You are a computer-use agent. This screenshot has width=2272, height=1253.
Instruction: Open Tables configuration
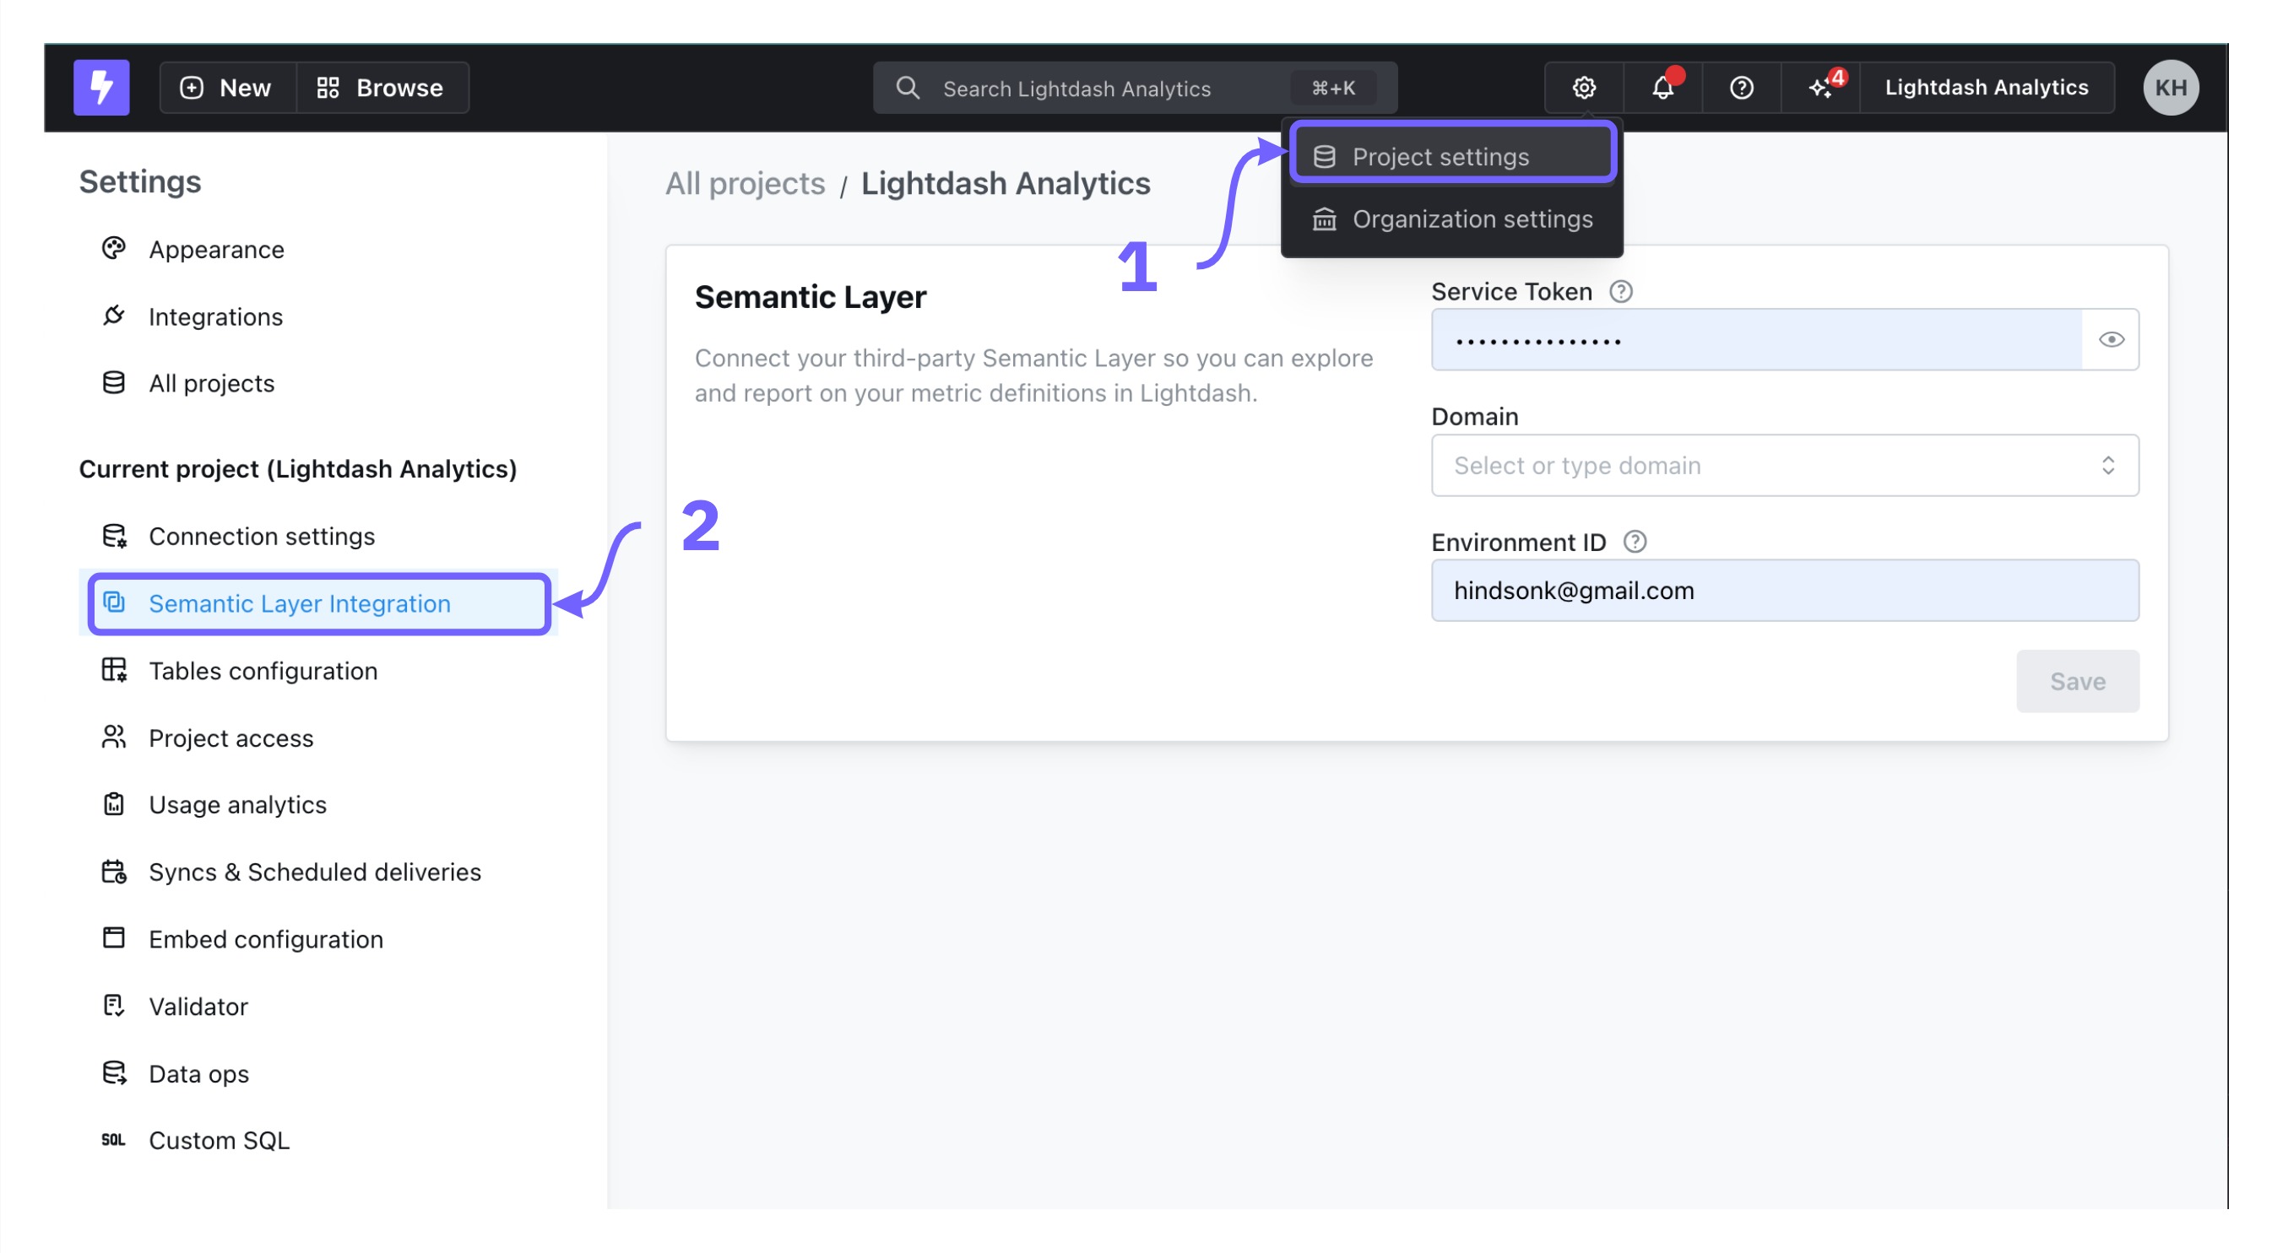point(317,671)
